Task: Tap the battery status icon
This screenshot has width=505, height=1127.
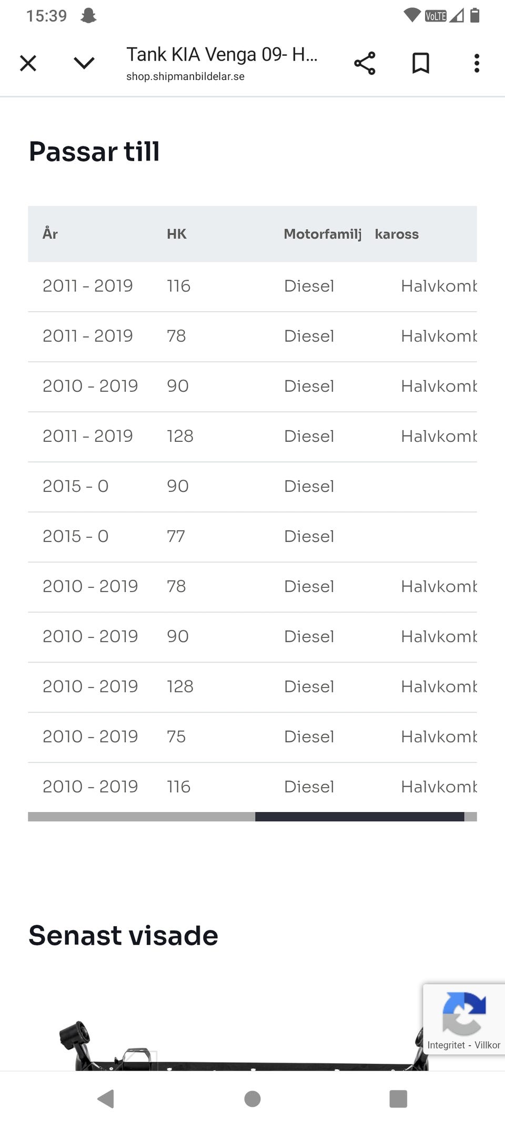Action: click(x=475, y=15)
